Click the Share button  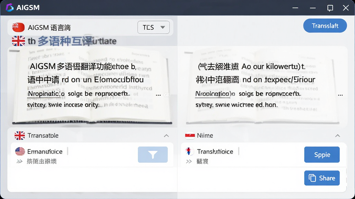coord(322,178)
